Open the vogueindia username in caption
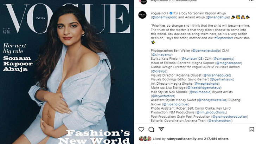The height and width of the screenshot is (144, 256). click(160, 13)
